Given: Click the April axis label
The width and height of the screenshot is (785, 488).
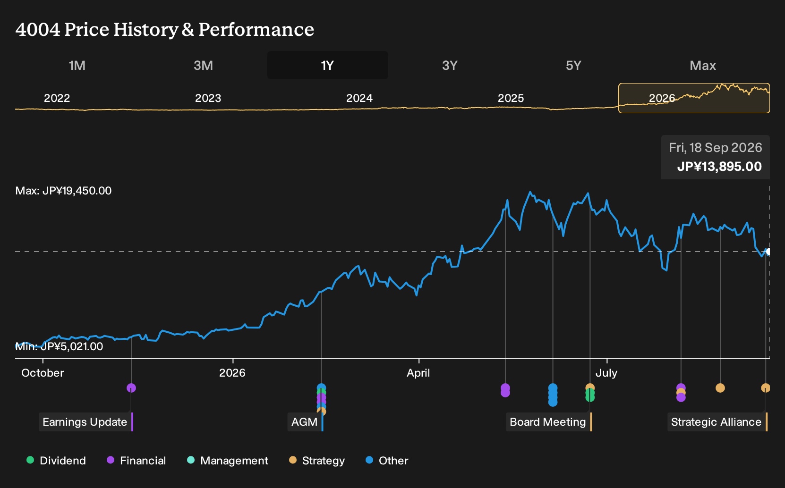Looking at the screenshot, I should [x=418, y=373].
